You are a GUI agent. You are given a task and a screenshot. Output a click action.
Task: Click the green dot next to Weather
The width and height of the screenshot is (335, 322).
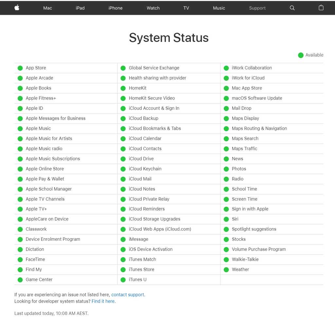(x=226, y=269)
